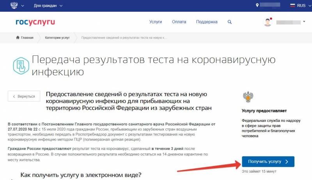The image size is (312, 180).
Task: Click the location pin icon
Action: point(257,5)
